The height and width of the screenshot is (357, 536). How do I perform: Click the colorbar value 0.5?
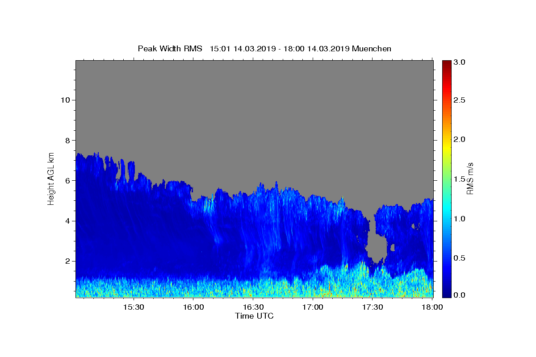[x=460, y=258]
